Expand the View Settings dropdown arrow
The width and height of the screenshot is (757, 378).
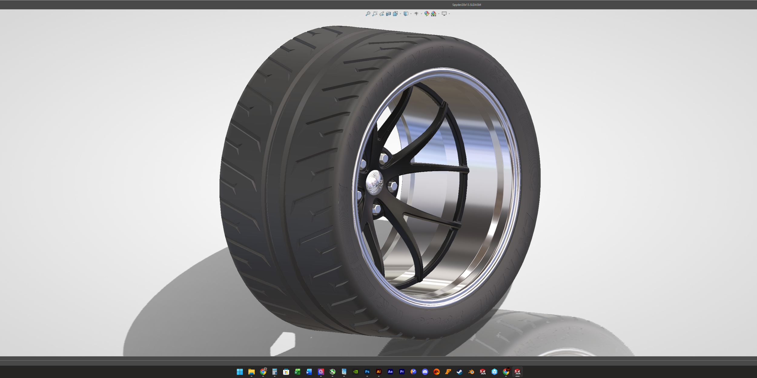[x=449, y=14]
